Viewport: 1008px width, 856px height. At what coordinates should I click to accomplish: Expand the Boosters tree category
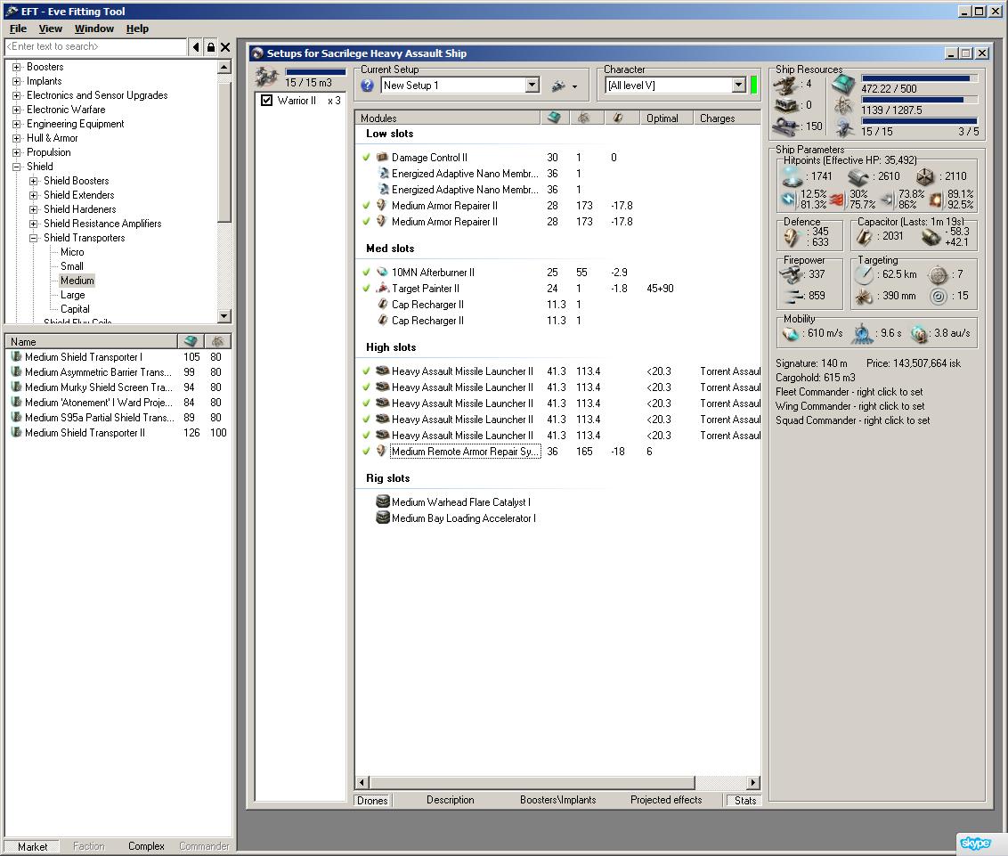coord(17,67)
